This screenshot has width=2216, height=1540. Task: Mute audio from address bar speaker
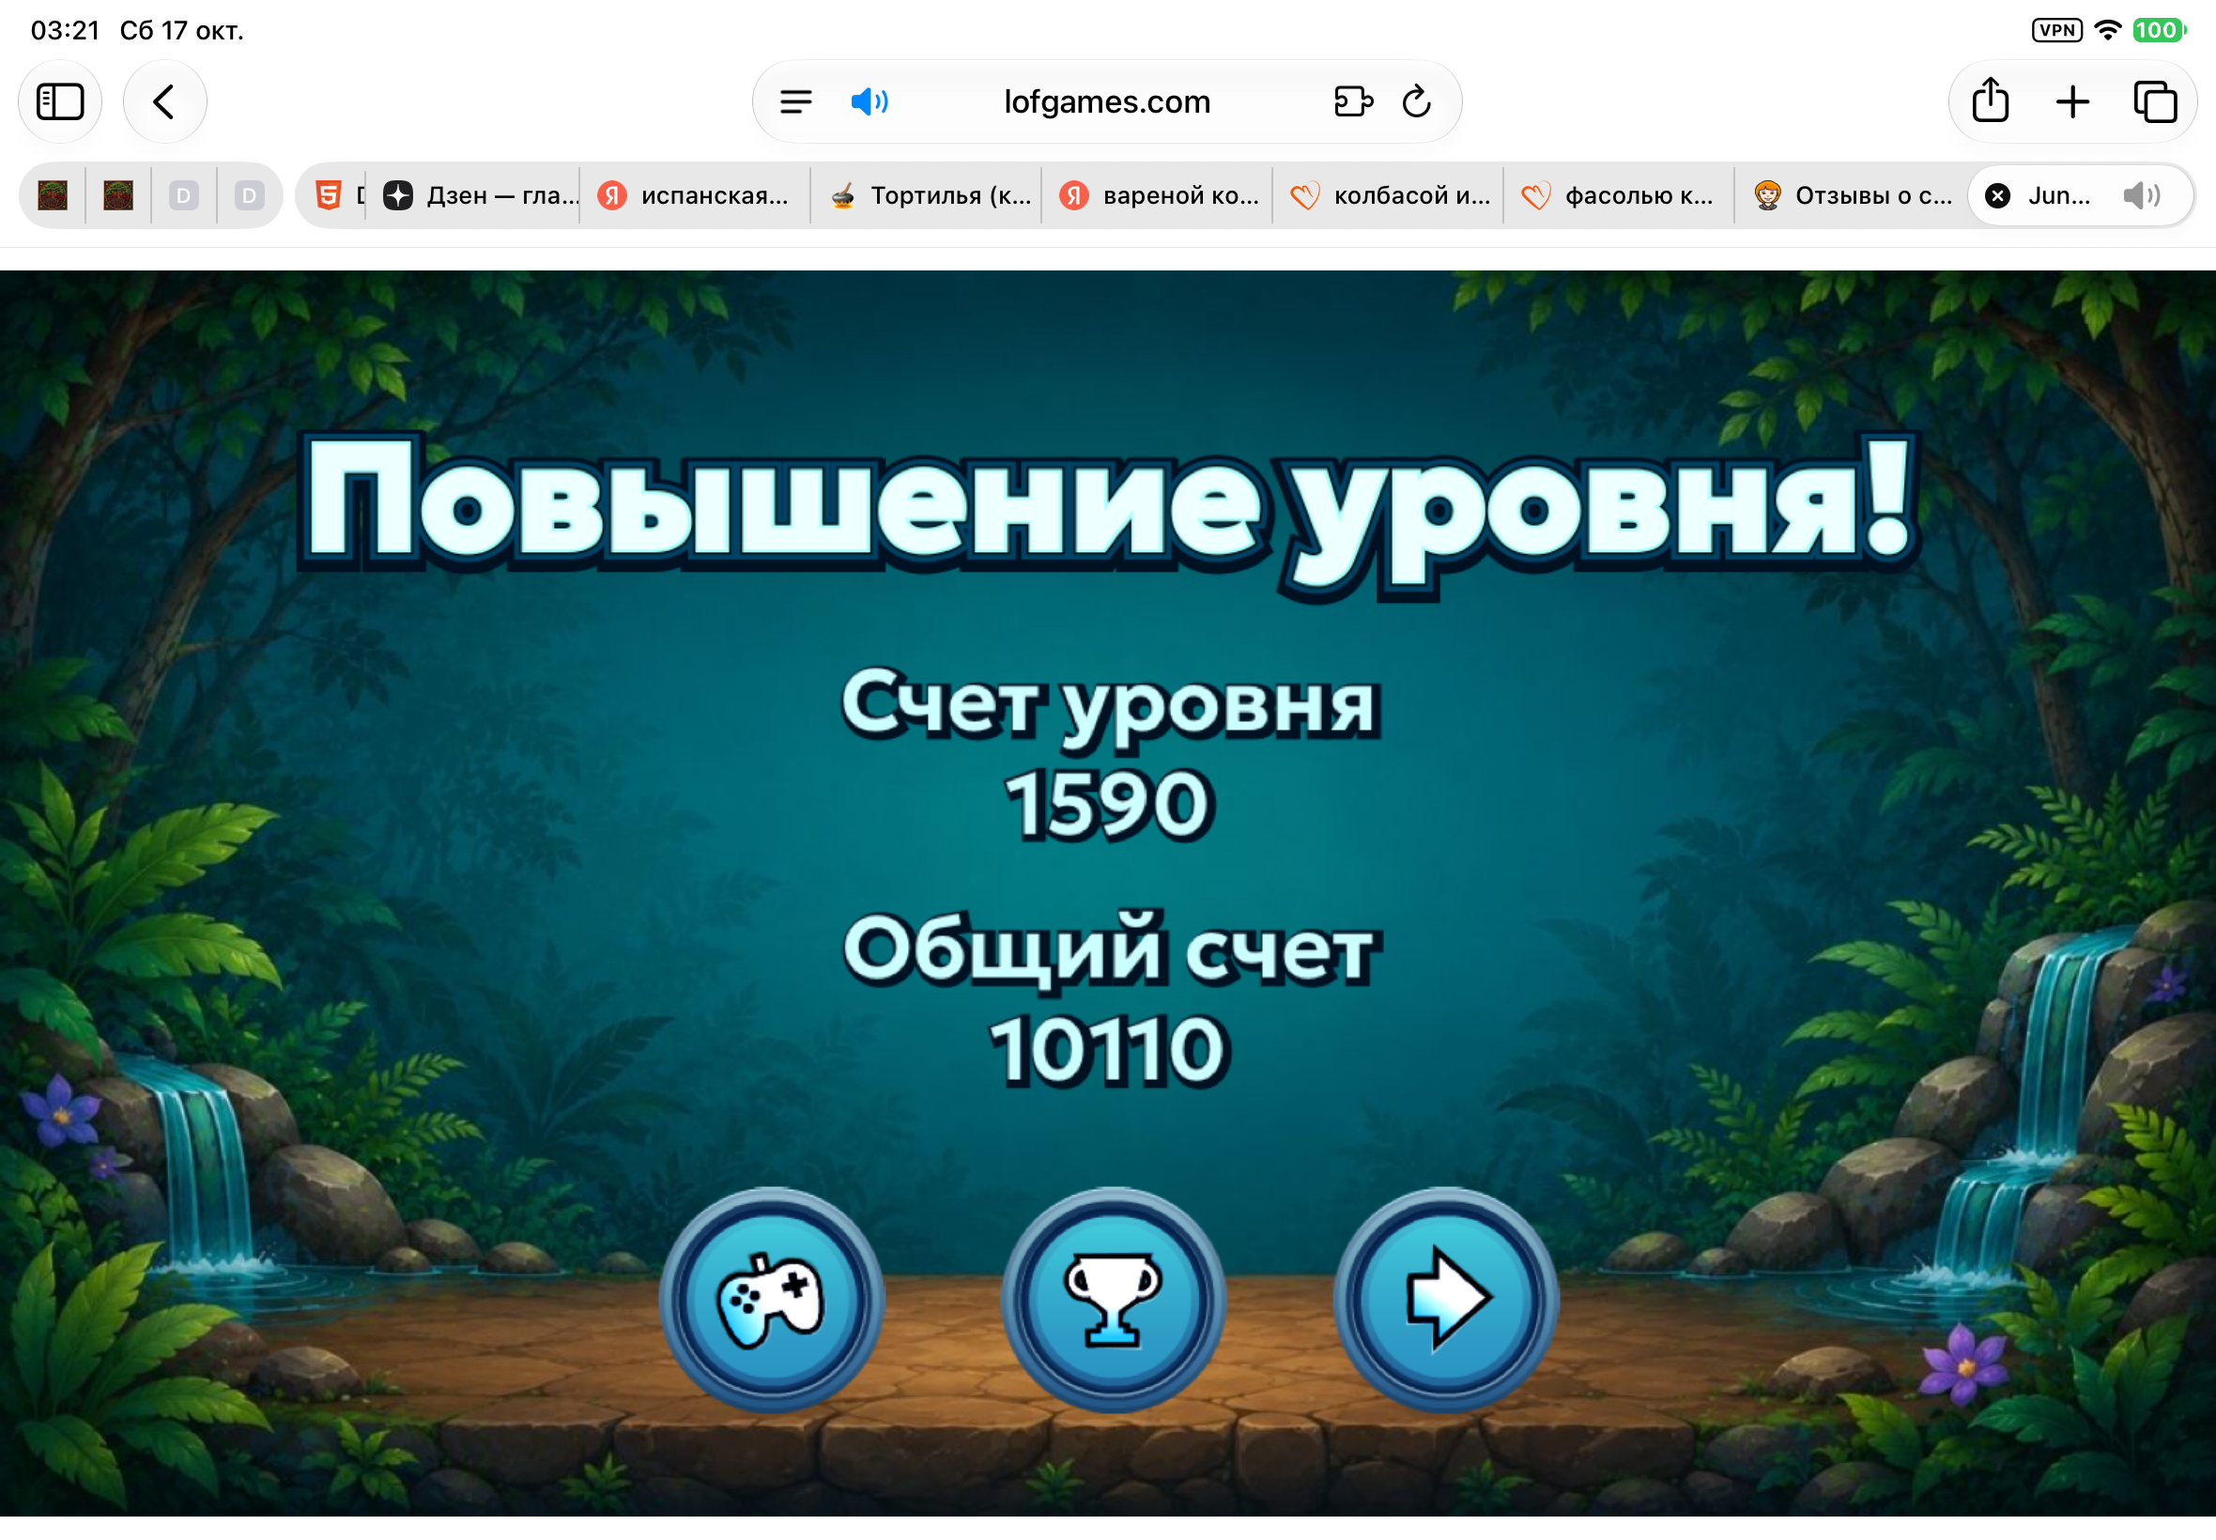[x=869, y=101]
